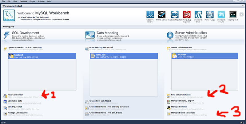Click the Create New EER Model icon
The image size is (246, 124).
coord(87,102)
